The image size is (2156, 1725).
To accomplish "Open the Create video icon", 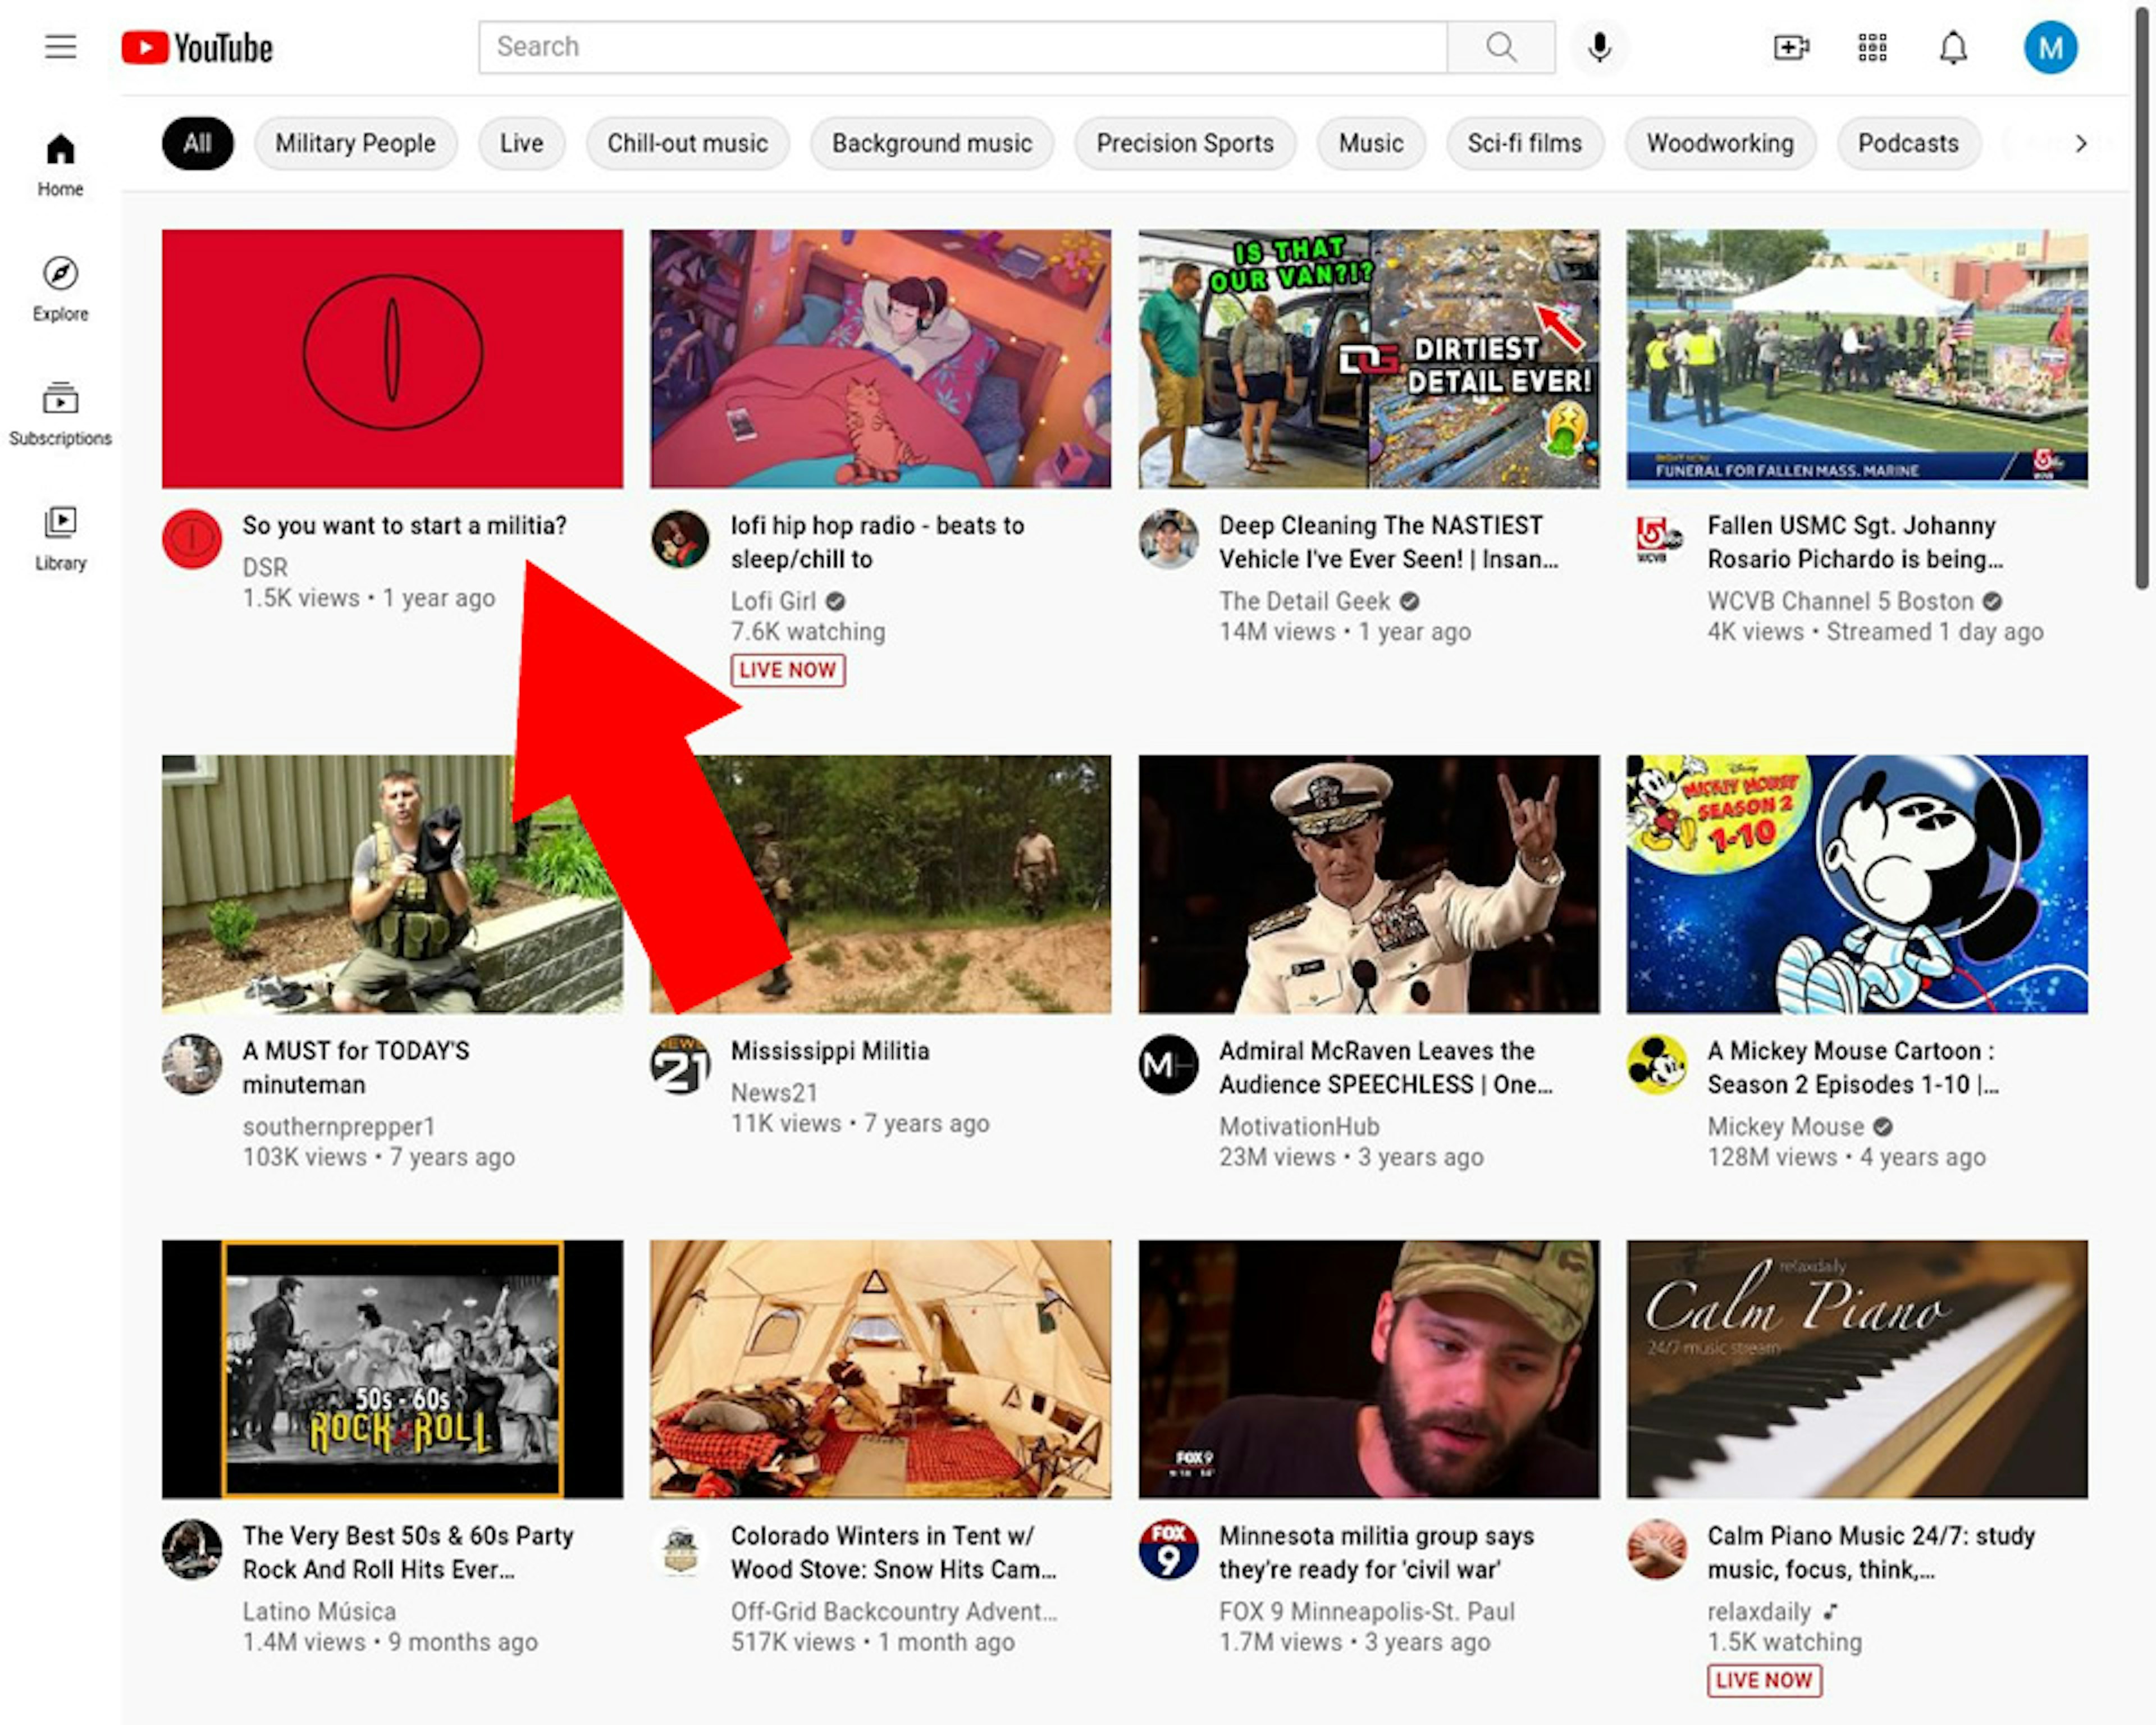I will (1791, 47).
